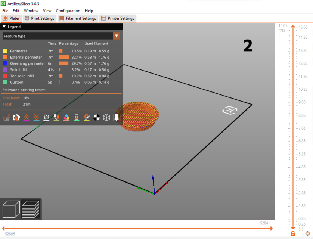313x239 pixels.
Task: Toggle custom G-codes gear-and-pencil icon
Action: [87, 117]
